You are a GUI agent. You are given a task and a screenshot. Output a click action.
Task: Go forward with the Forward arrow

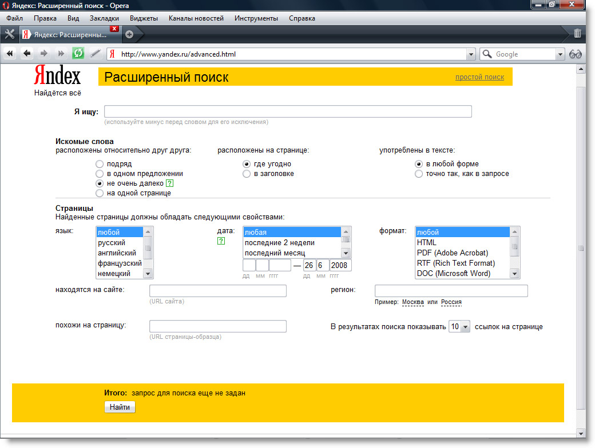(43, 54)
